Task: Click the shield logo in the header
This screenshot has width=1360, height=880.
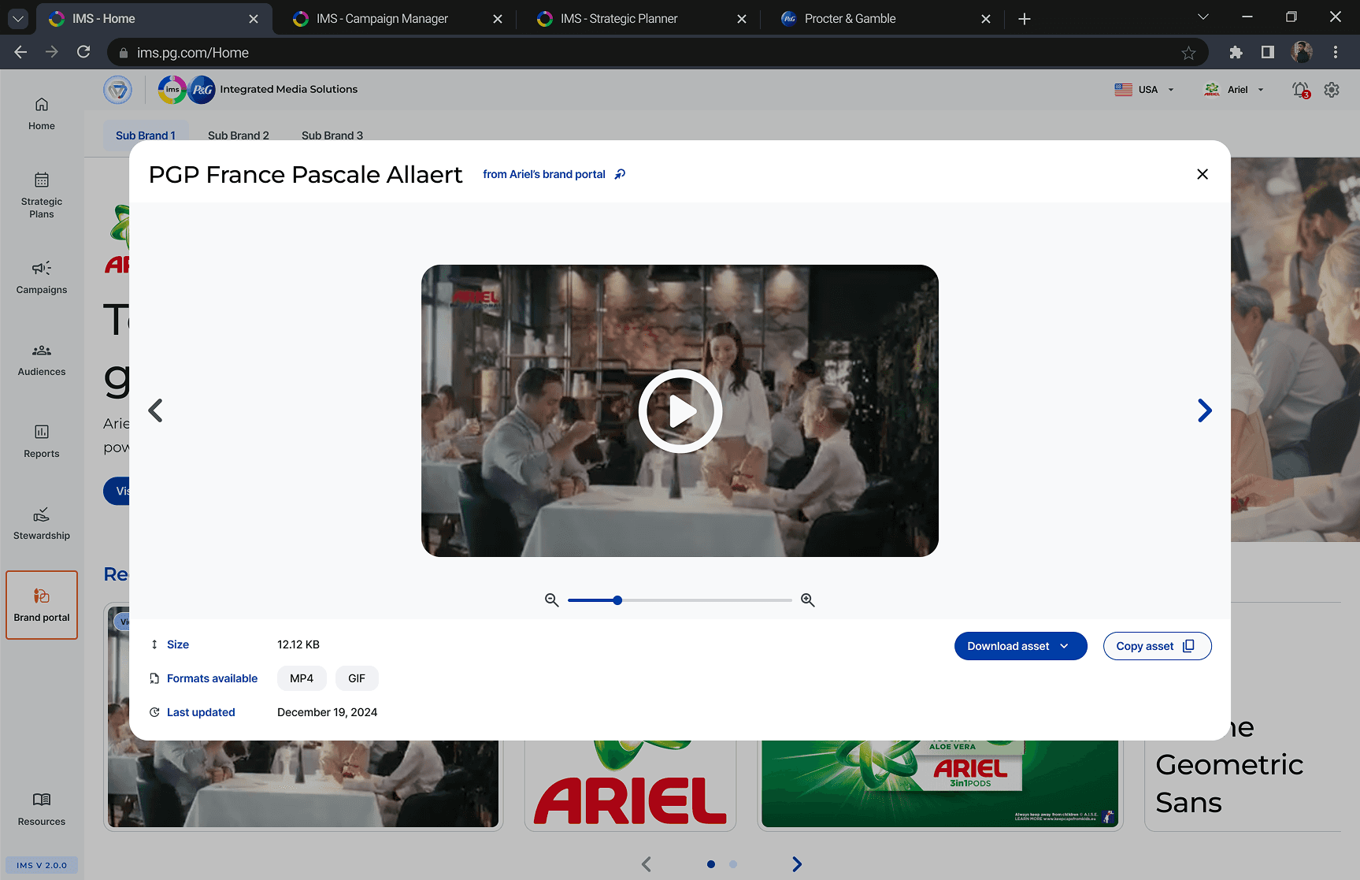Action: (118, 90)
